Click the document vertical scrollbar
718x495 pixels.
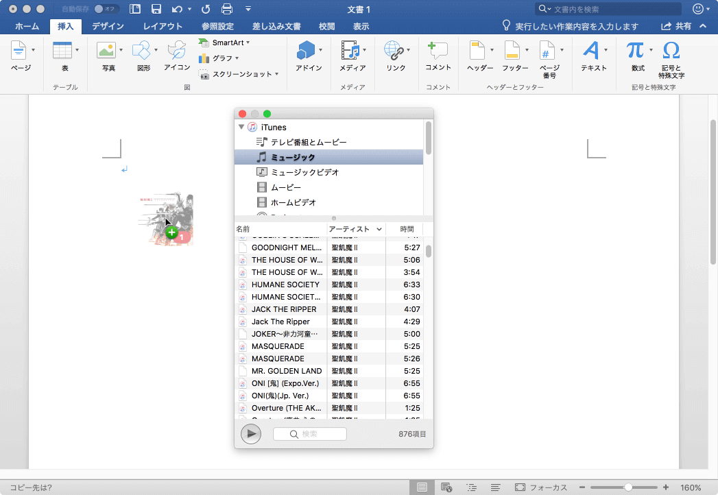(x=713, y=193)
